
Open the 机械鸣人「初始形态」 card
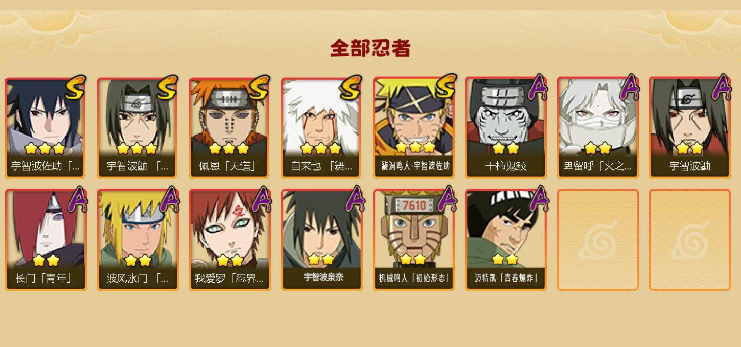413,240
